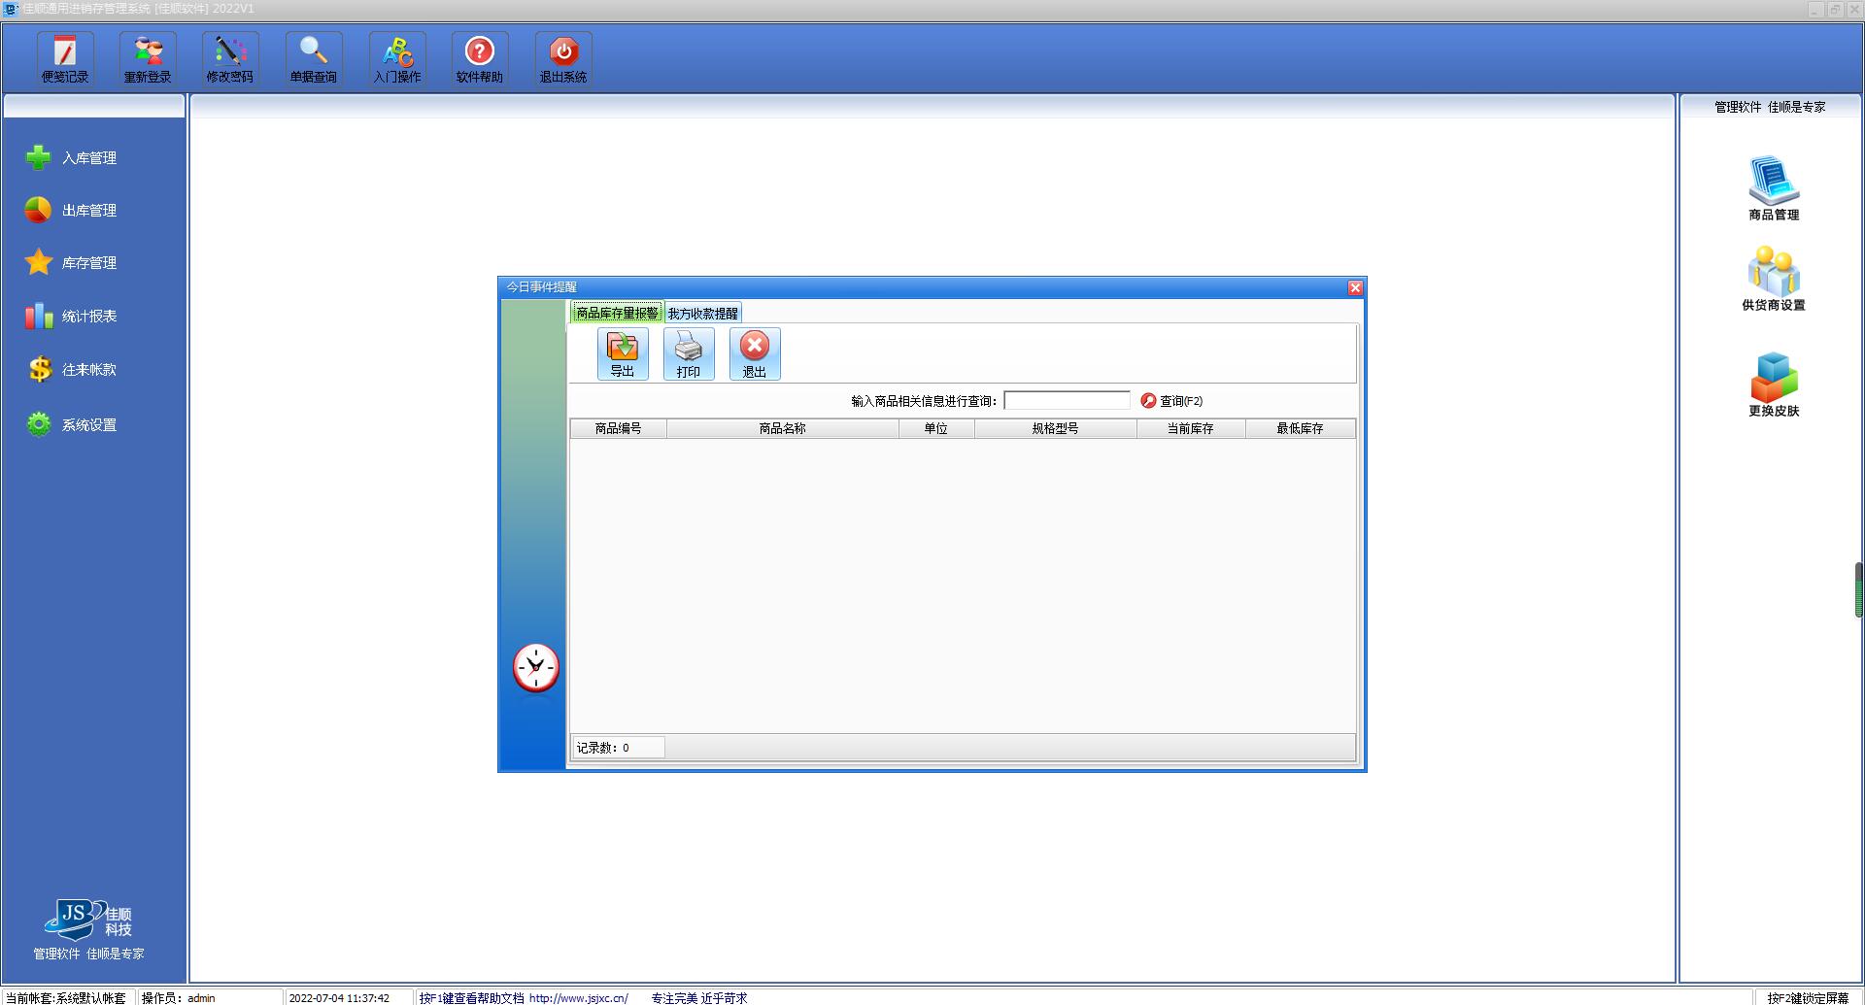Click the 重新登录 toolbar icon
The image size is (1865, 1005).
coord(147,58)
